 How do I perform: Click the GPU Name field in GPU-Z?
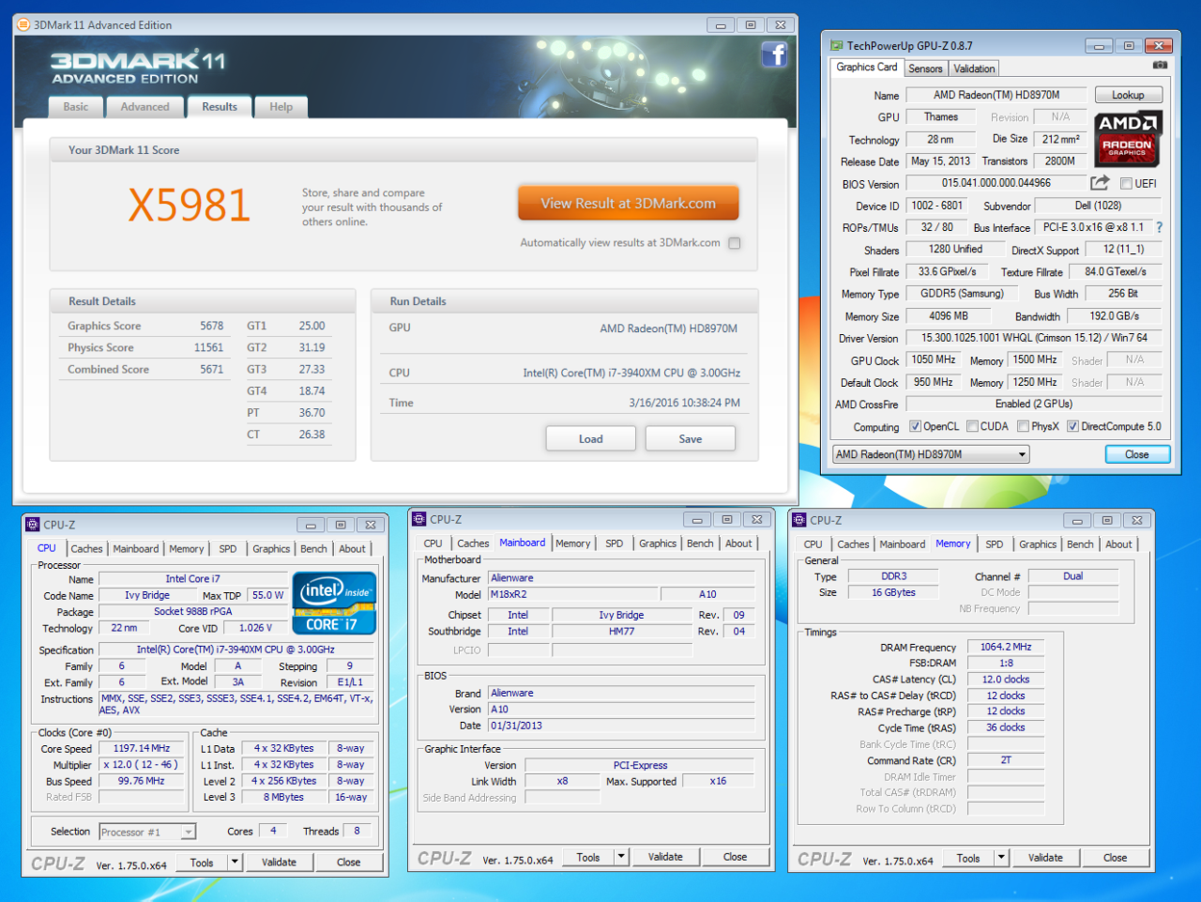pyautogui.click(x=996, y=95)
